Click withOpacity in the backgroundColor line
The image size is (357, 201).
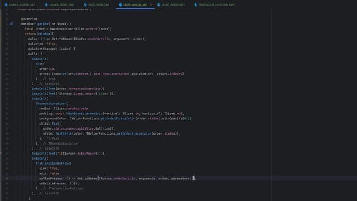(172, 119)
